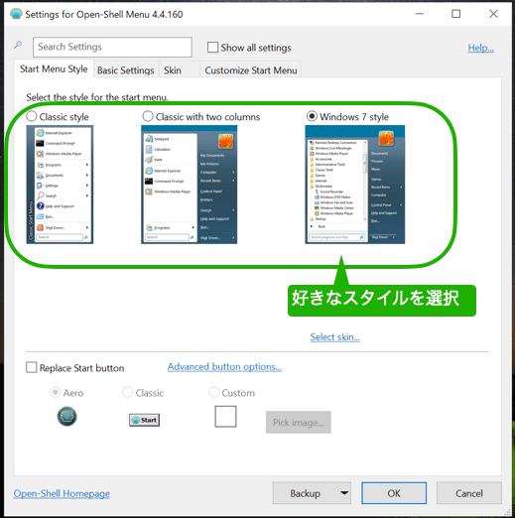Choose the Aero button radio option
Screen dimensions: 515x518
pos(55,392)
